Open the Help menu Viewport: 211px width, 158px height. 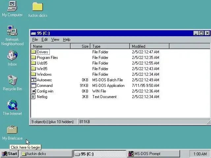click(x=67, y=39)
